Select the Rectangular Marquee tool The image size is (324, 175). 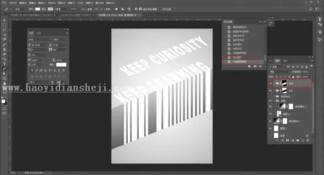[x=4, y=25]
